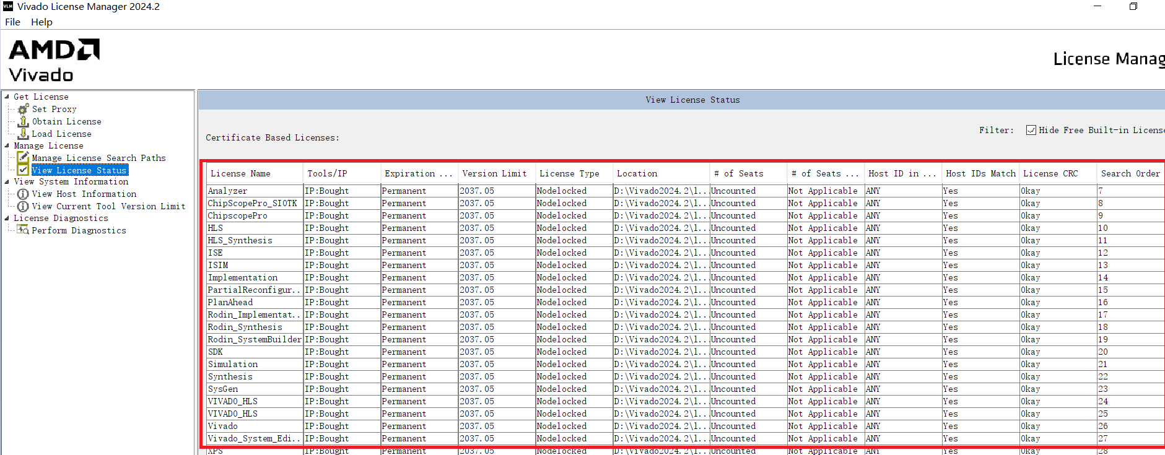The width and height of the screenshot is (1165, 455).
Task: Select the ISIM license row
Action: (x=685, y=265)
